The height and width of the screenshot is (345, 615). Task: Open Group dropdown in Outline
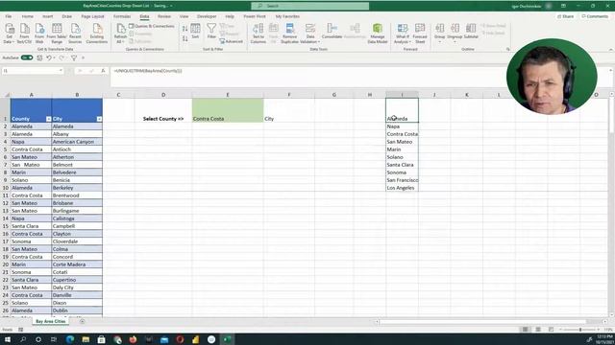tap(440, 34)
